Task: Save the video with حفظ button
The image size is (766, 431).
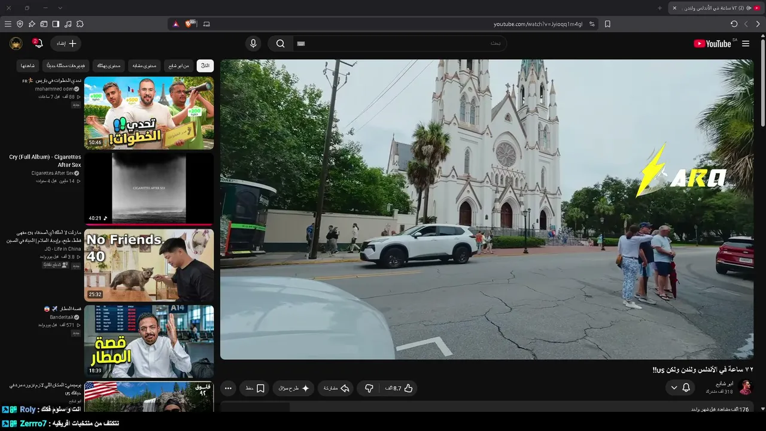Action: point(255,388)
